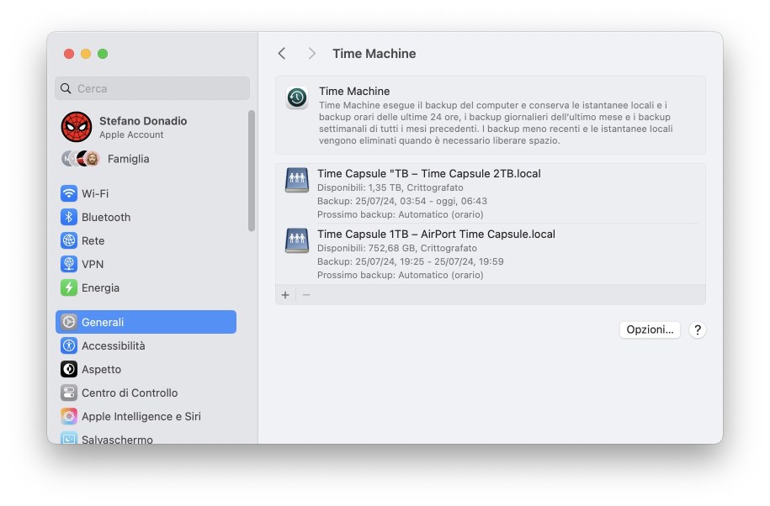This screenshot has height=506, width=770.
Task: Click the sidebar scrollbar
Action: [252, 171]
